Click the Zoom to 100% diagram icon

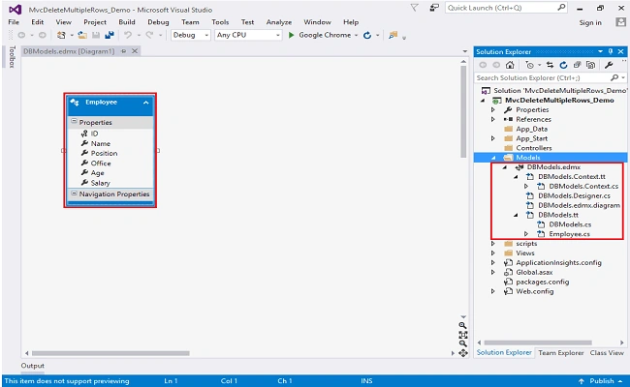[x=463, y=335]
